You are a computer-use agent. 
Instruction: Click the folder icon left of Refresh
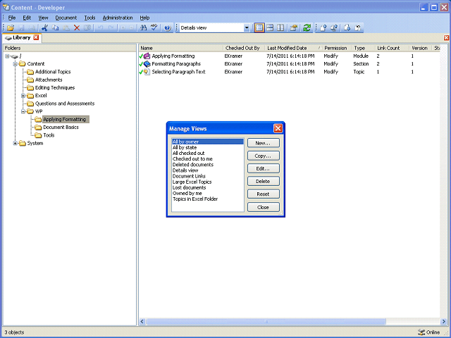click(x=294, y=28)
